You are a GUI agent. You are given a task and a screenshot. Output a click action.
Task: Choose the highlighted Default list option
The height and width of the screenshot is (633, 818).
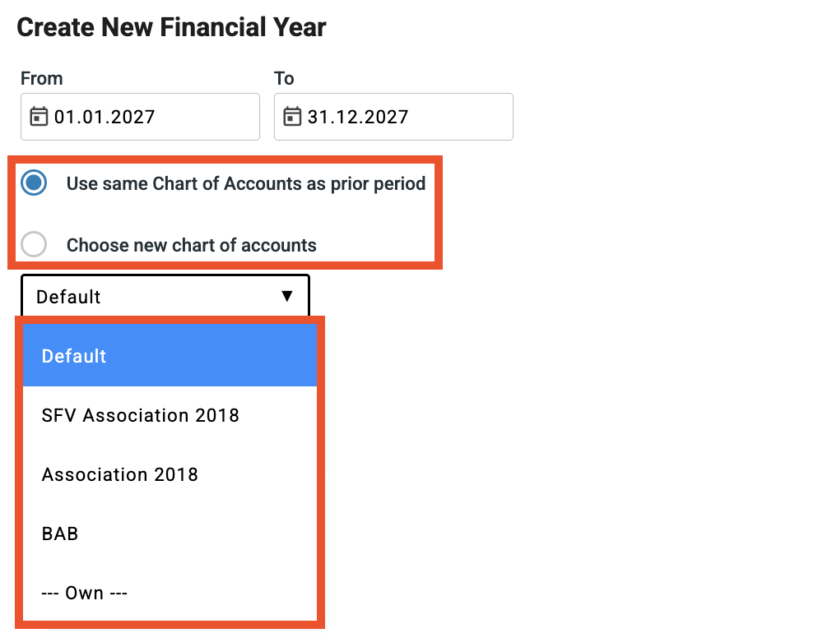coord(170,356)
